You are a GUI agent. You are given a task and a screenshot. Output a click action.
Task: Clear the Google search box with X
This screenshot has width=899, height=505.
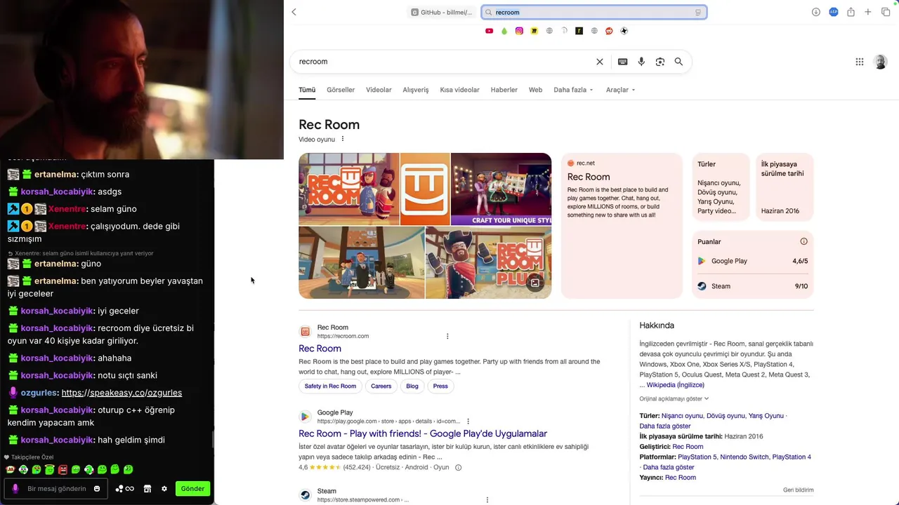tap(600, 62)
